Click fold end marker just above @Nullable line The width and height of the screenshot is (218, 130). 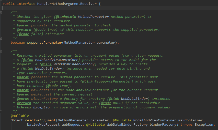[1, 112]
